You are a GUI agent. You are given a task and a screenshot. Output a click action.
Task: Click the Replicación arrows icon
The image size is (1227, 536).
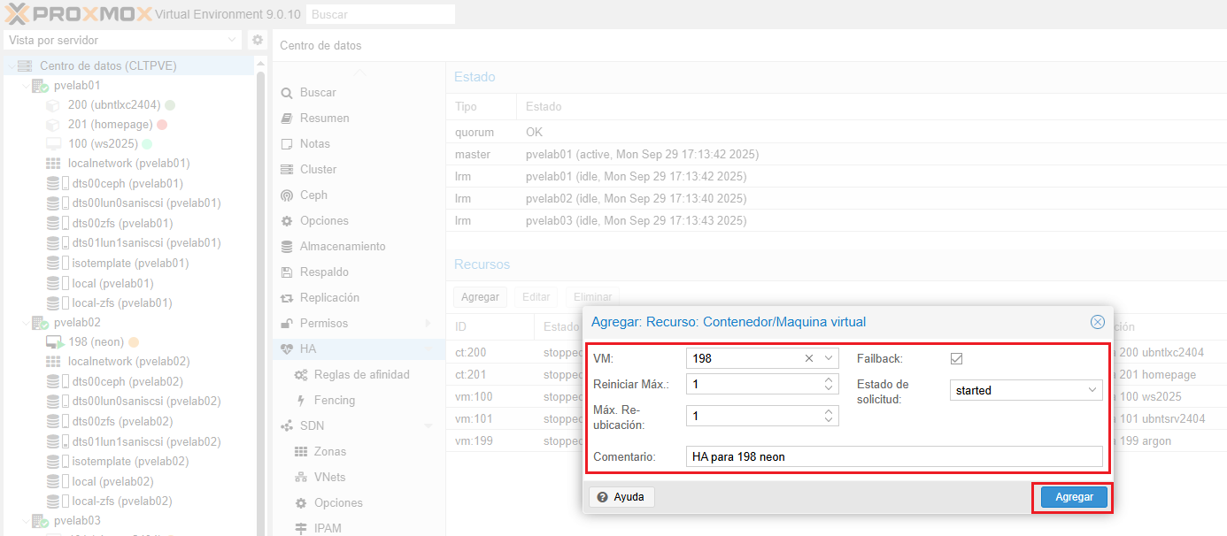tap(286, 298)
